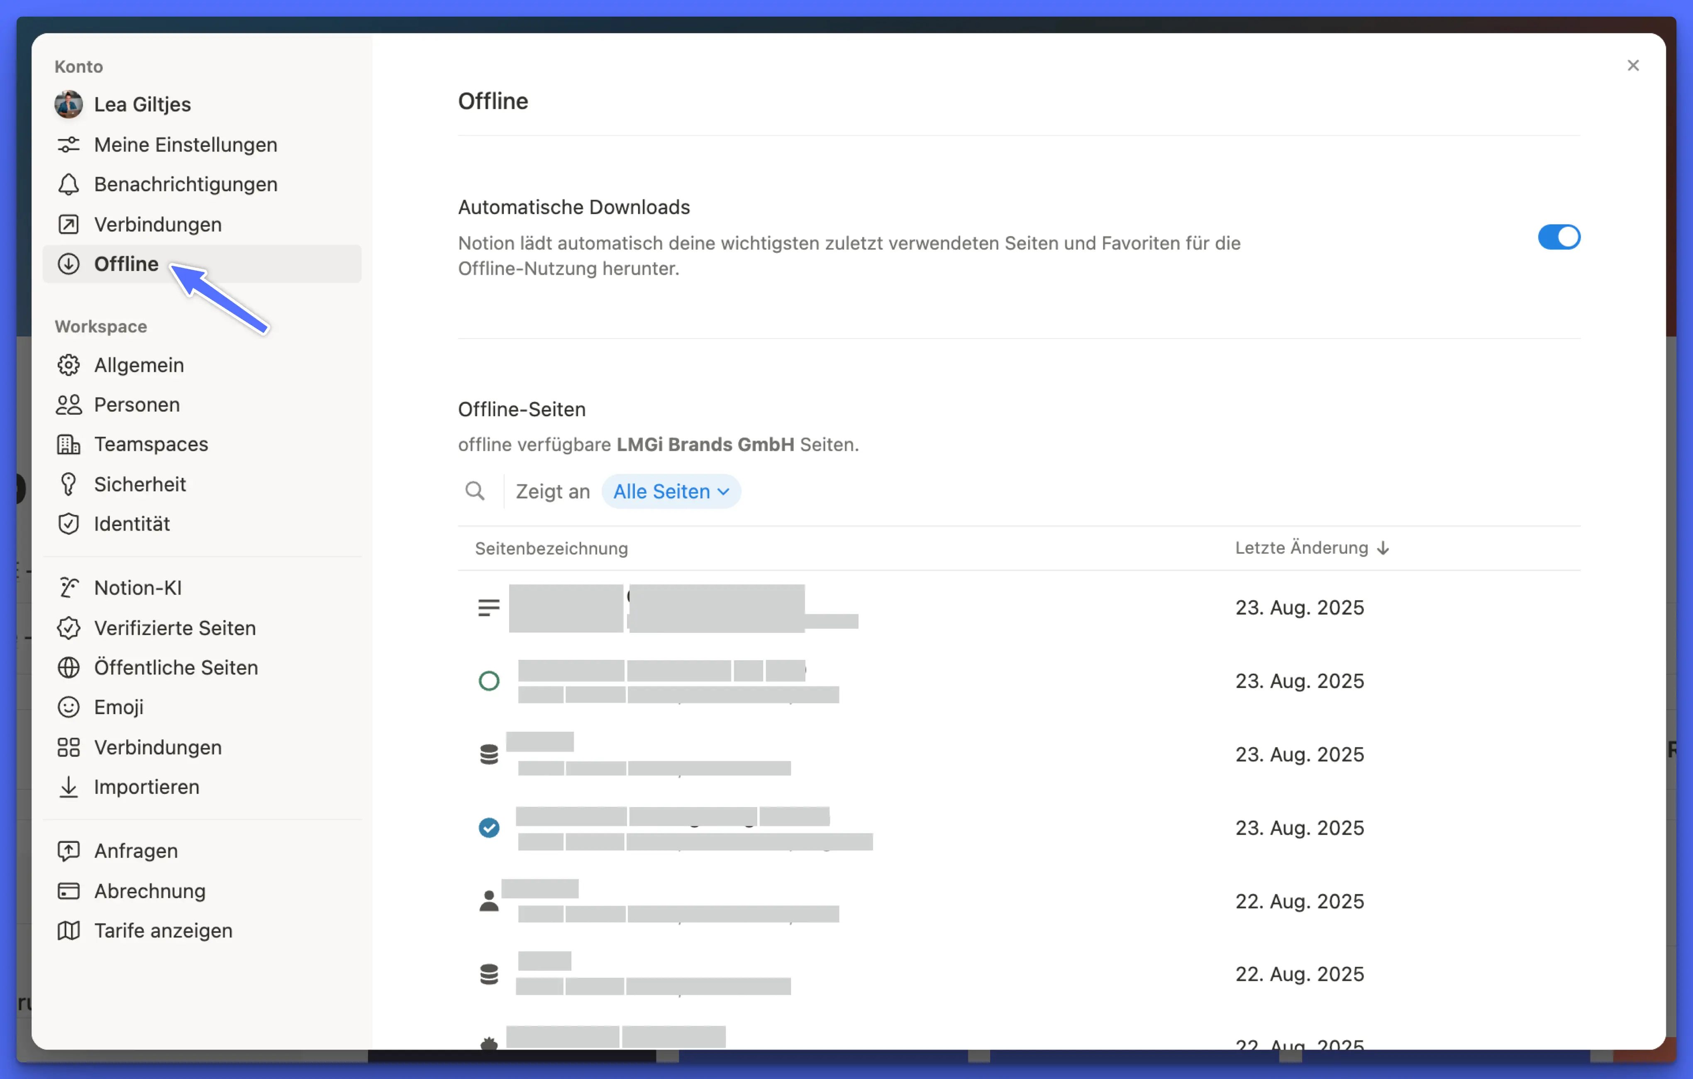1693x1079 pixels.
Task: Click the Lea Giltjes account avatar
Action: (68, 104)
